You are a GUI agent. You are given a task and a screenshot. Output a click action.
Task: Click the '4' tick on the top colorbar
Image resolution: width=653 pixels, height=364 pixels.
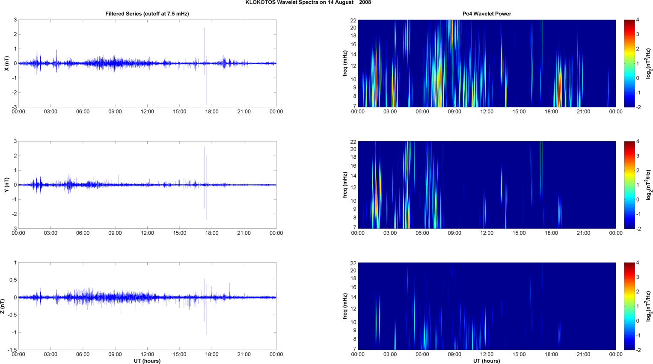pos(638,20)
